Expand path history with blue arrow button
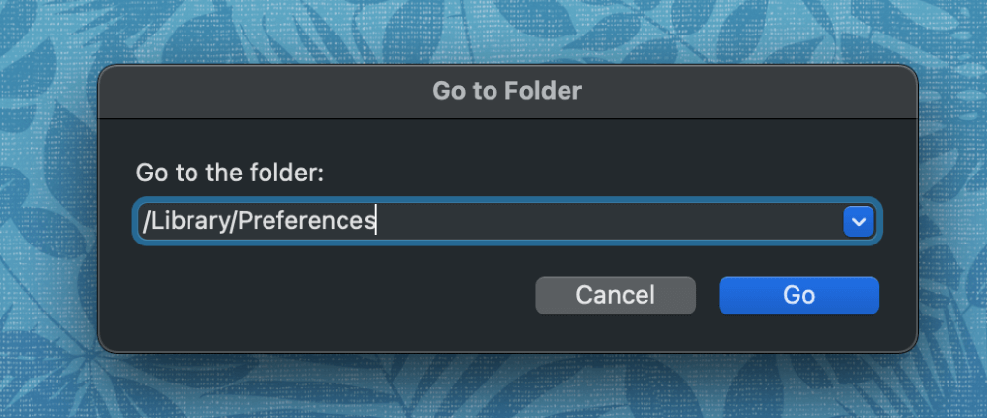987x418 pixels. coord(859,221)
